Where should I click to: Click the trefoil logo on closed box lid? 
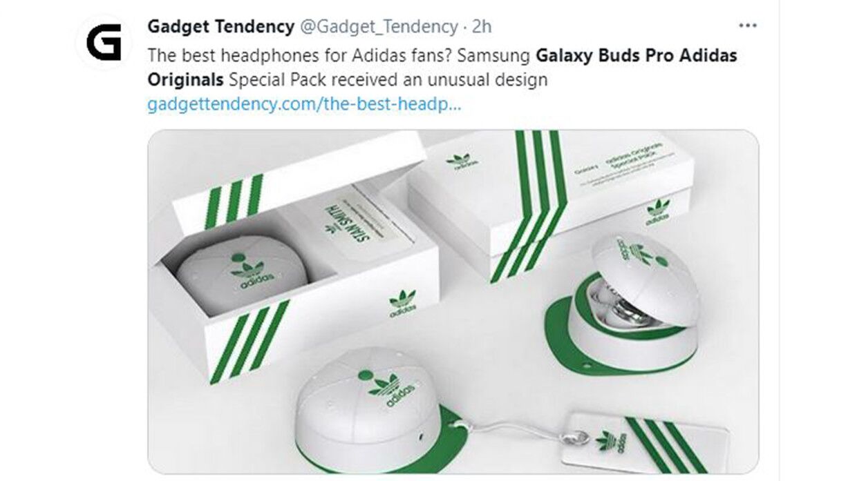[x=458, y=163]
